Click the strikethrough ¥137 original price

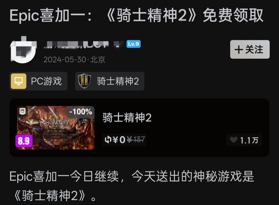(x=136, y=140)
